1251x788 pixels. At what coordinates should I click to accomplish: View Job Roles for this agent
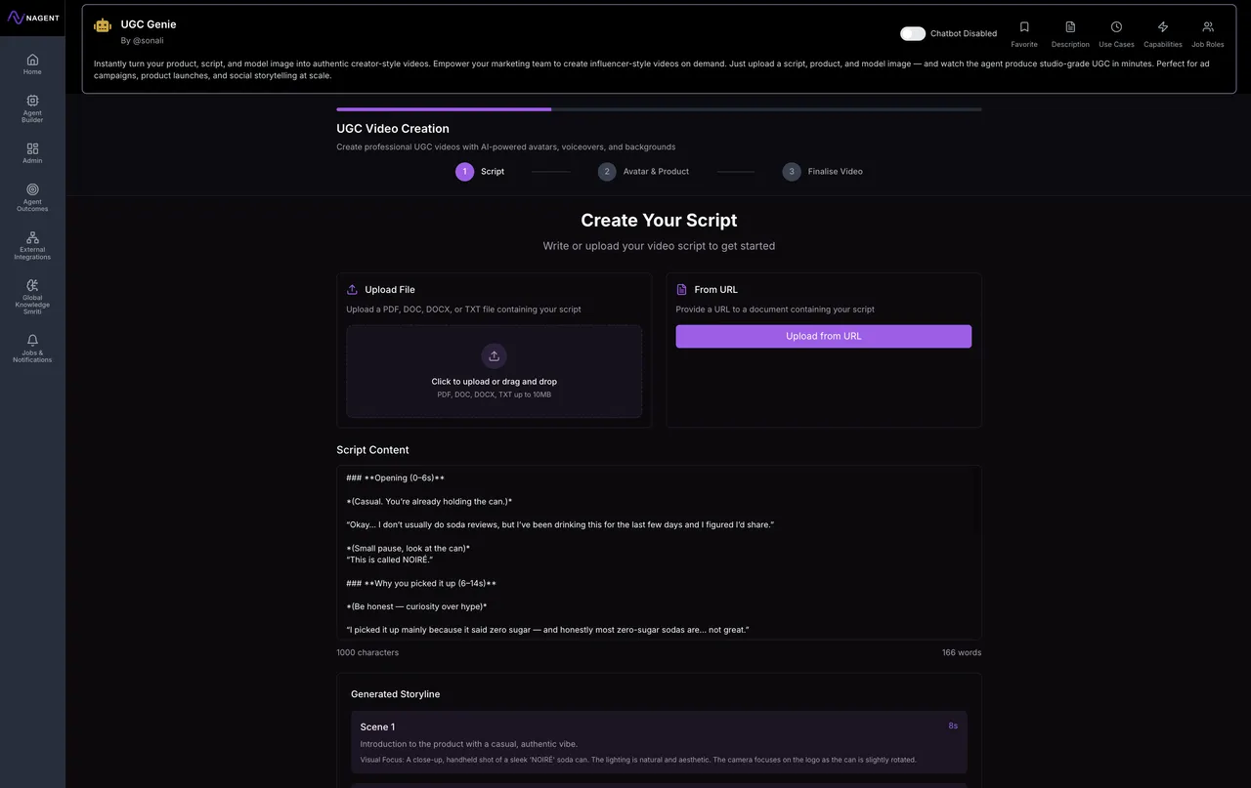coord(1208,33)
